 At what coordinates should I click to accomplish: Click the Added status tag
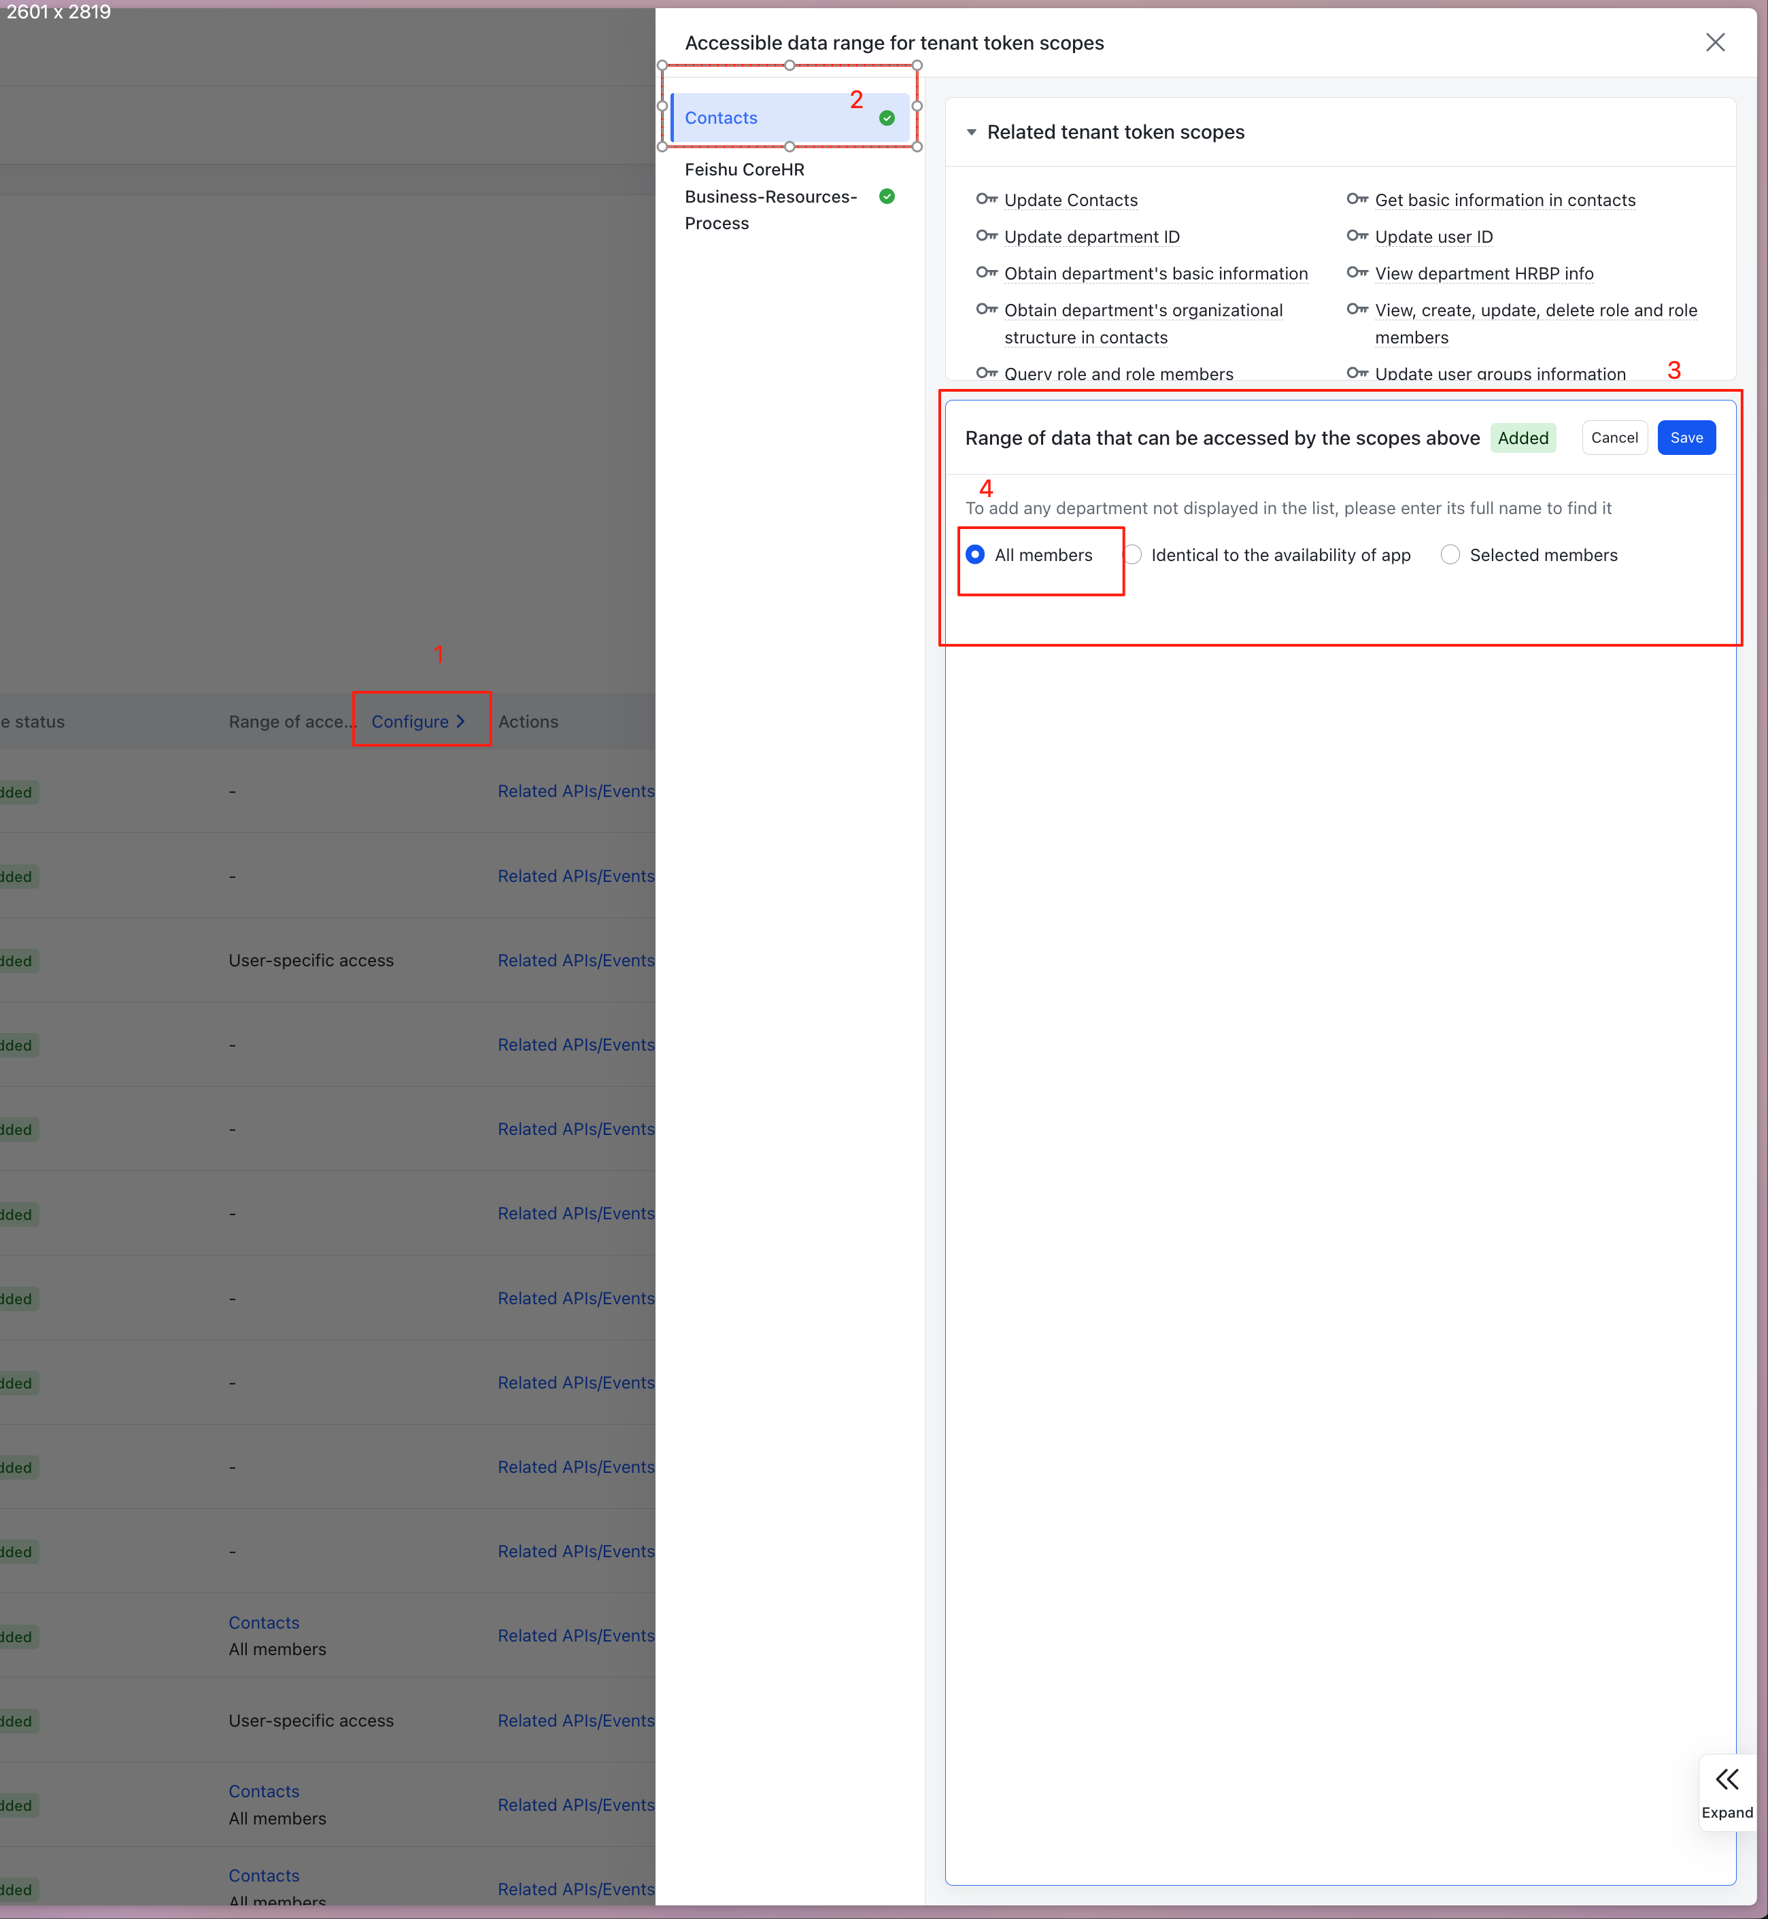(1522, 438)
